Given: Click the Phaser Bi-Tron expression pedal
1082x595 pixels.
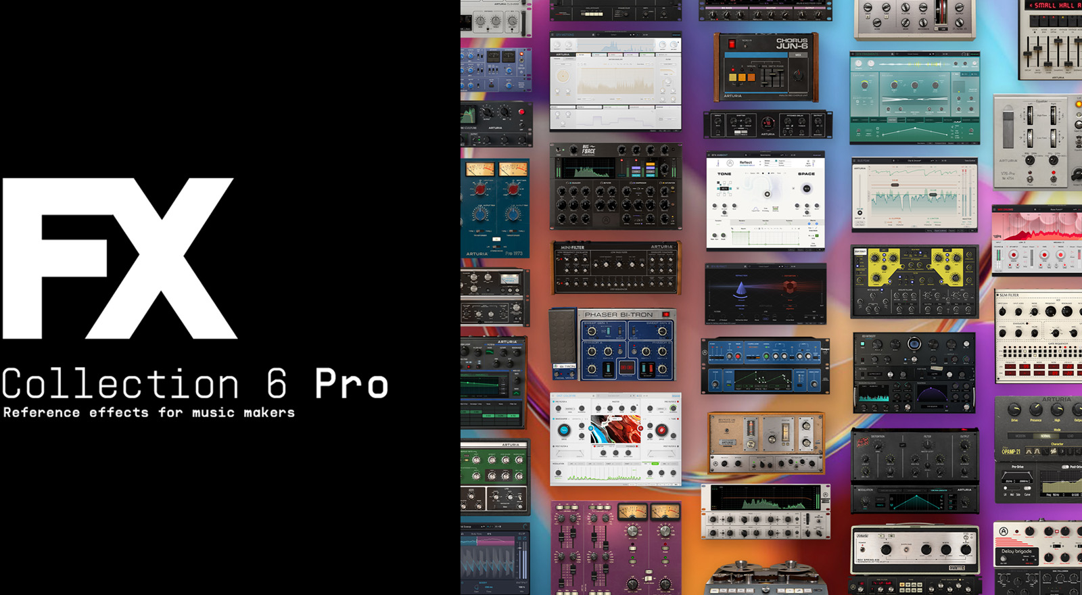Looking at the screenshot, I should 563,337.
